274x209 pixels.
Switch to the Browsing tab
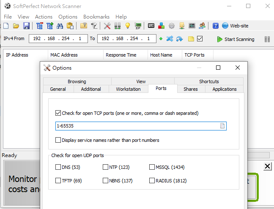(x=77, y=81)
